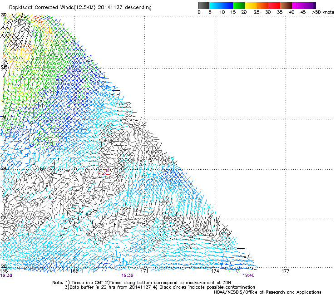
Task: Click the latitude label '24' on left axis
Action: [x=4, y=168]
